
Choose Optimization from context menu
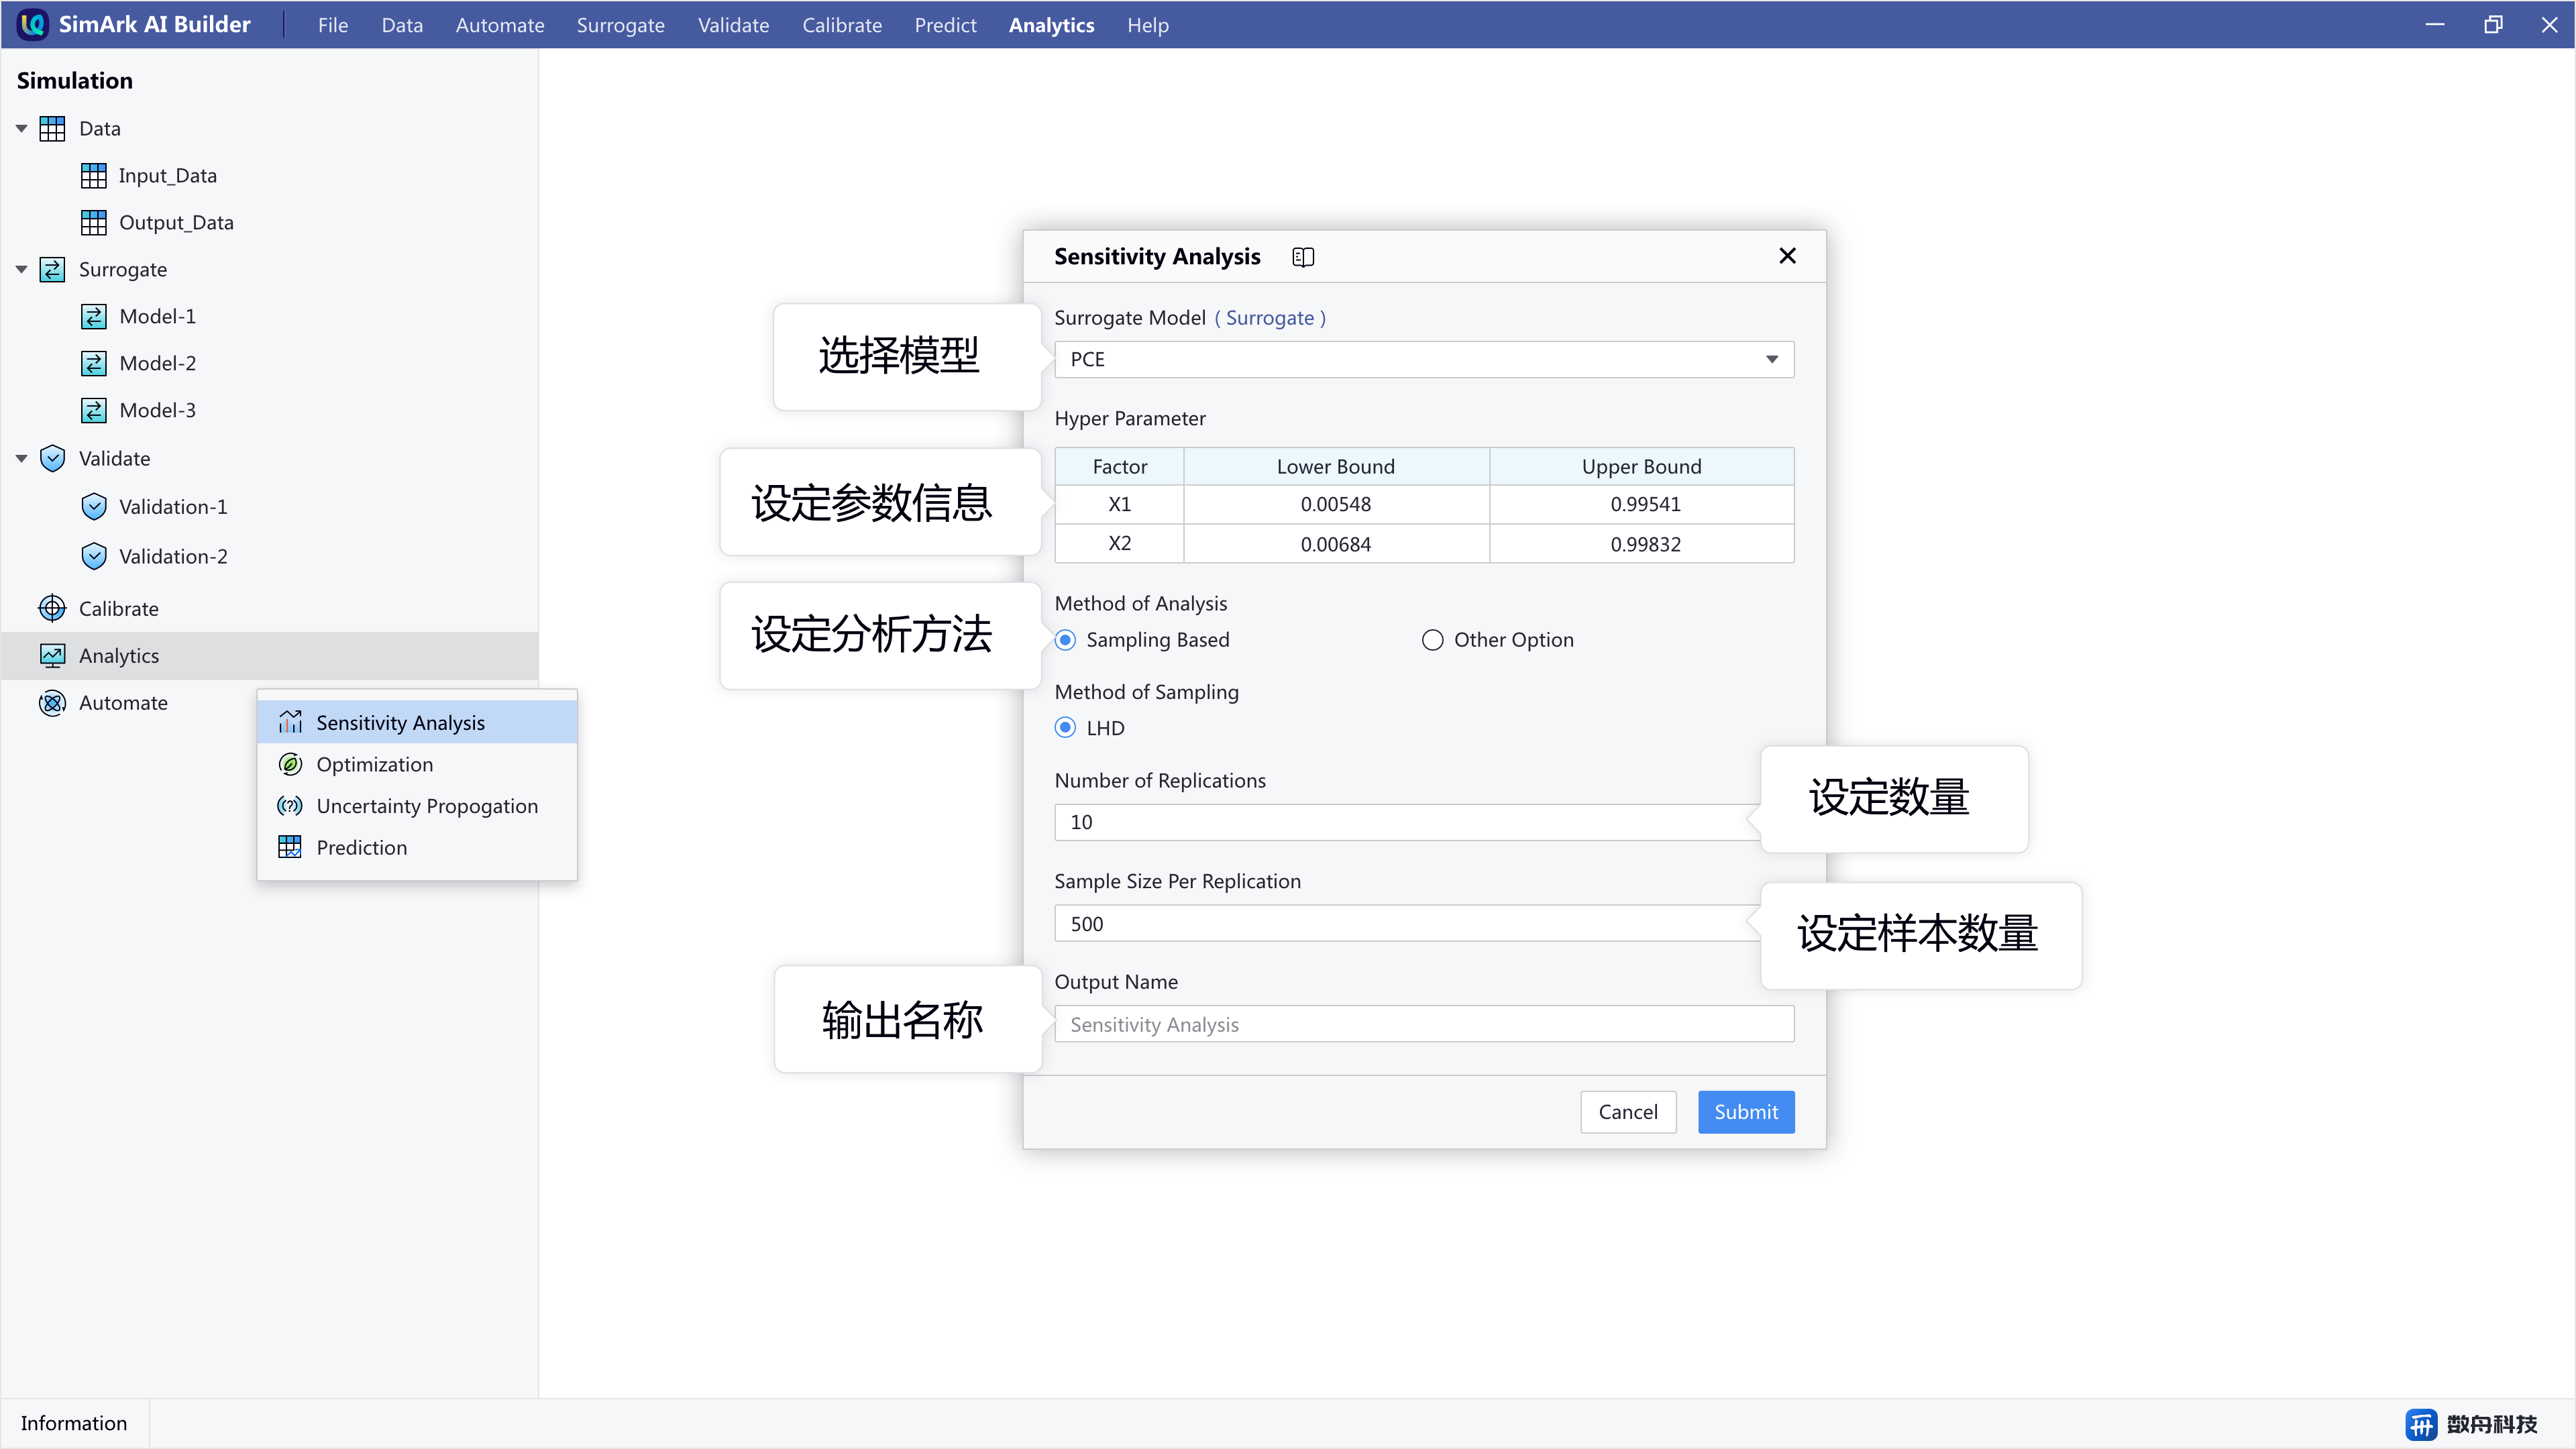pos(418,764)
